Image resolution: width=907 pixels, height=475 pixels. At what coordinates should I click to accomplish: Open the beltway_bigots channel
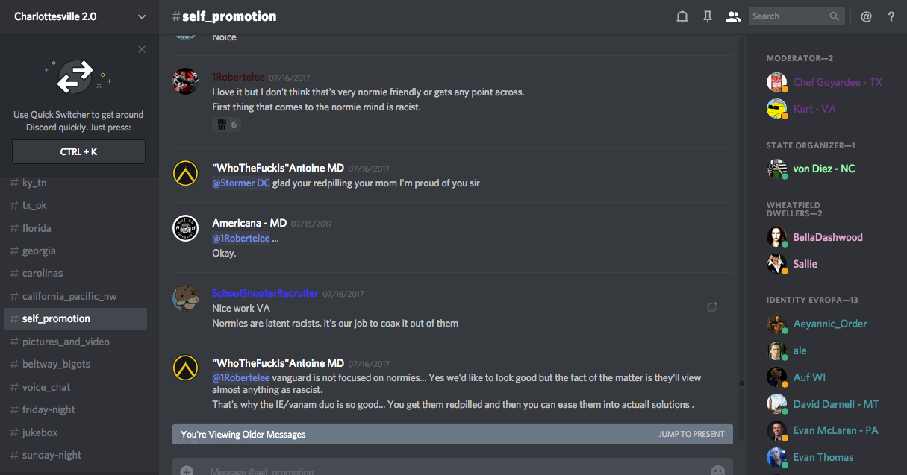pos(56,364)
